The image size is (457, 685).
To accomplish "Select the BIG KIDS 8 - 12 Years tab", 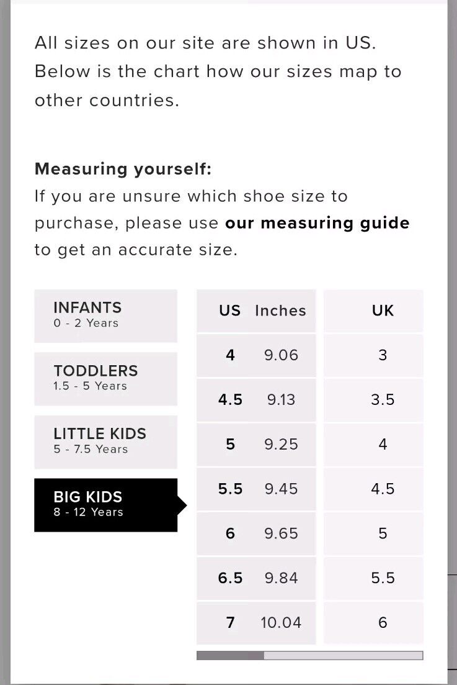I will point(105,505).
